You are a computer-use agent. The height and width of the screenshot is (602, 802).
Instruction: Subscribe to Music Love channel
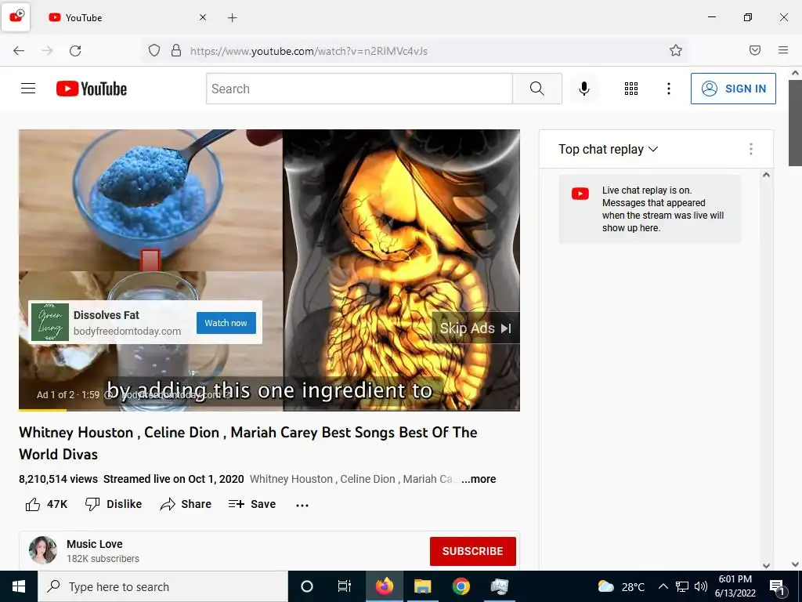(472, 551)
